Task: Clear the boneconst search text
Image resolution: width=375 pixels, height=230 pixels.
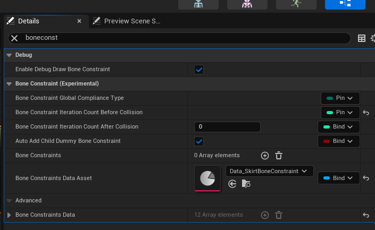Action: click(x=14, y=38)
